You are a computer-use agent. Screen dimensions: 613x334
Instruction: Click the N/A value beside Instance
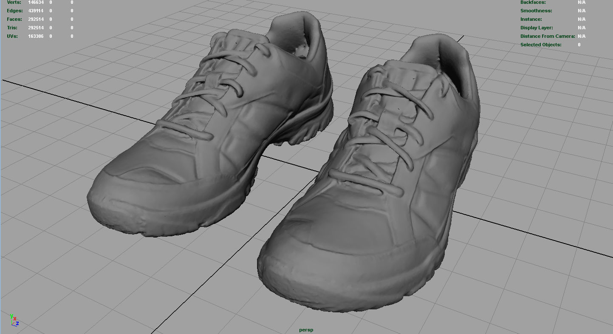tap(582, 19)
